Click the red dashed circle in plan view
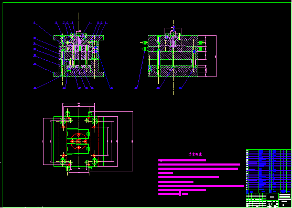Viewport: 292px width, 208px height. coord(79,141)
